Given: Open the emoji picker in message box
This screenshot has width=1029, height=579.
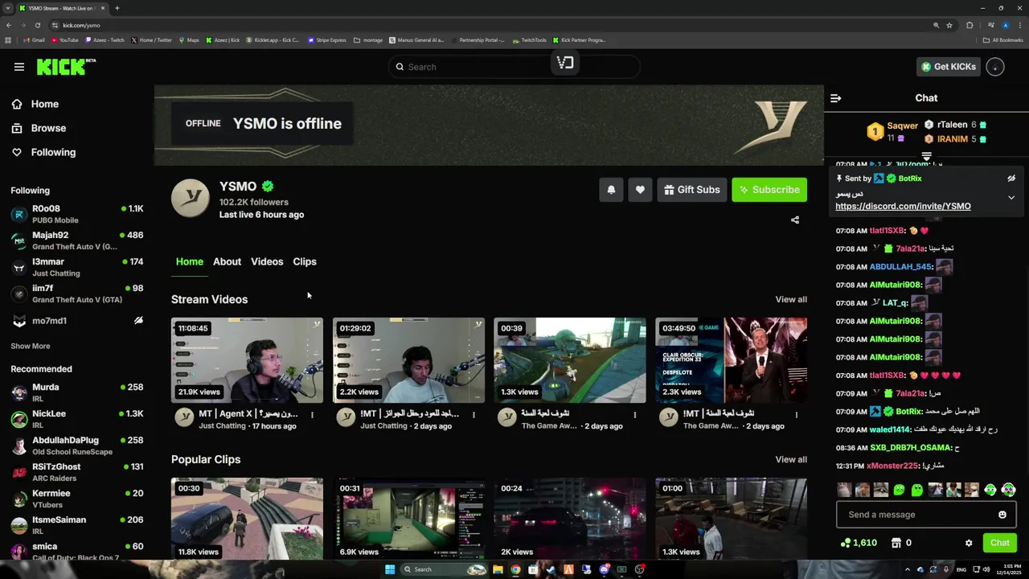Looking at the screenshot, I should click(1002, 515).
